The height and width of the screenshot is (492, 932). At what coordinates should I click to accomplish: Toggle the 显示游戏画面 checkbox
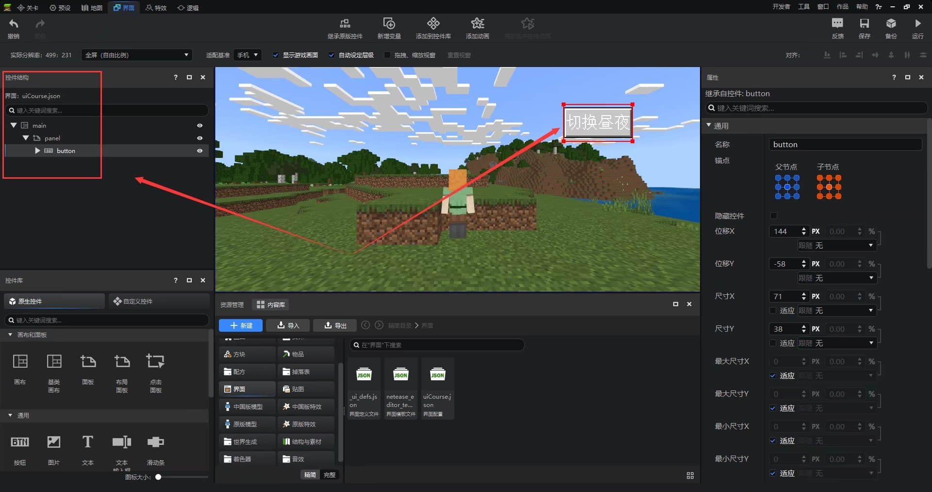(x=276, y=55)
